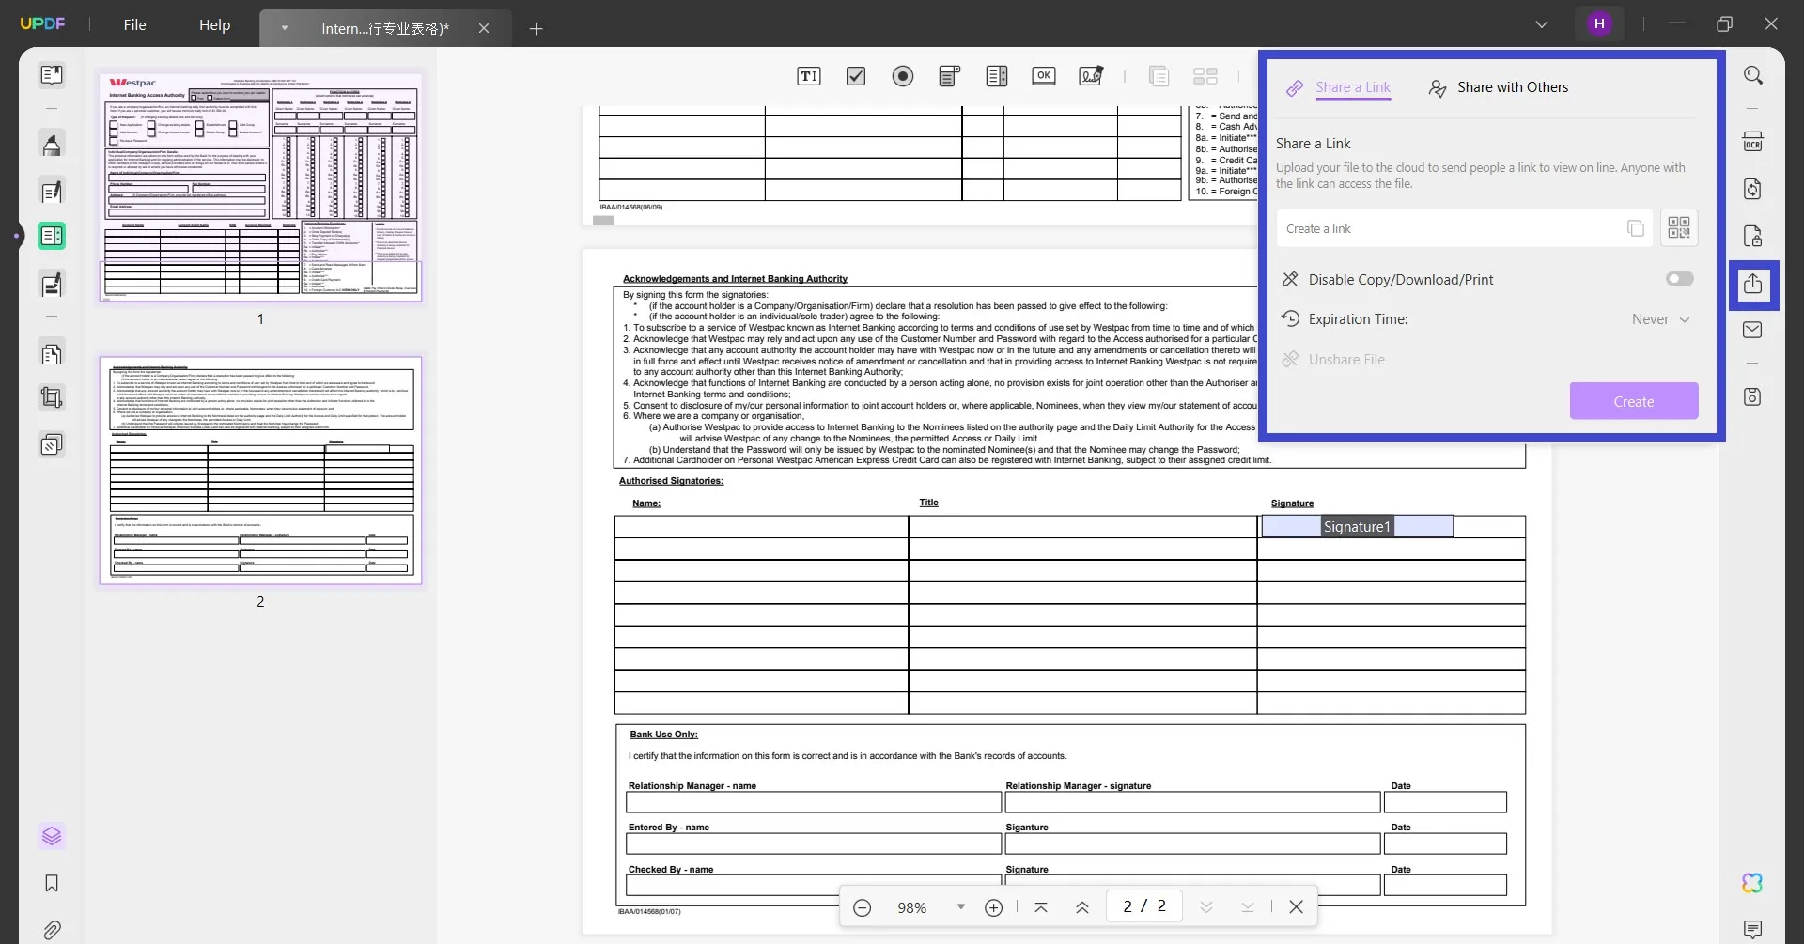Screen dimensions: 1804x944
Task: Select the Intern... document tab
Action: [385, 28]
